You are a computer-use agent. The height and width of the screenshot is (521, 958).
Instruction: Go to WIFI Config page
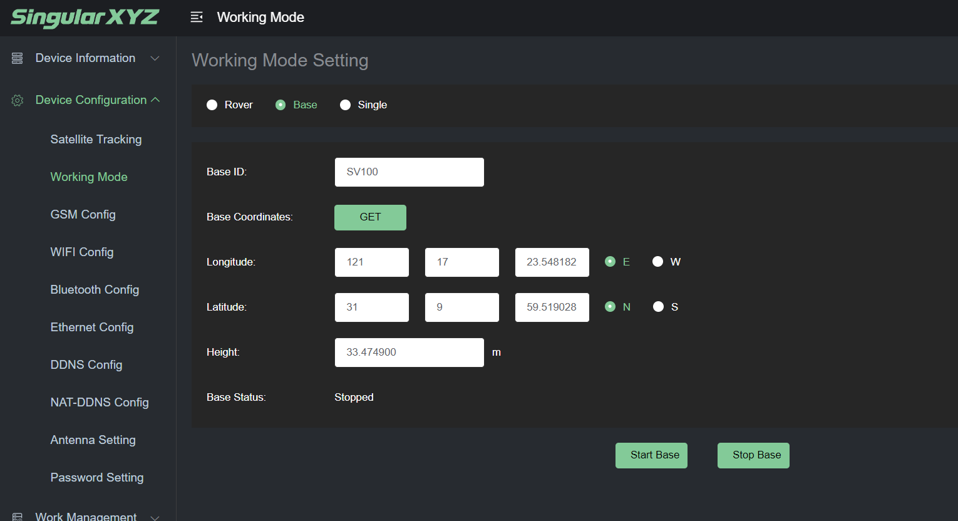(82, 252)
